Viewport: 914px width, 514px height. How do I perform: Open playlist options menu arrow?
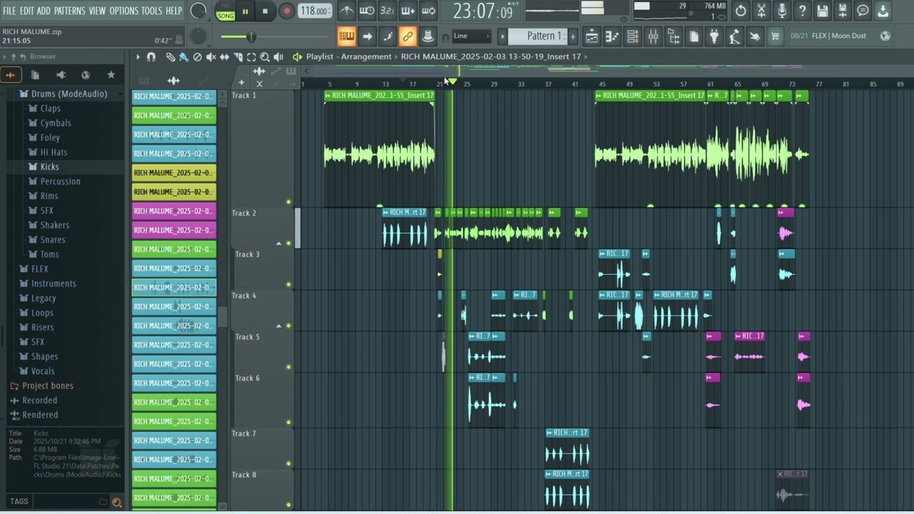[x=138, y=57]
